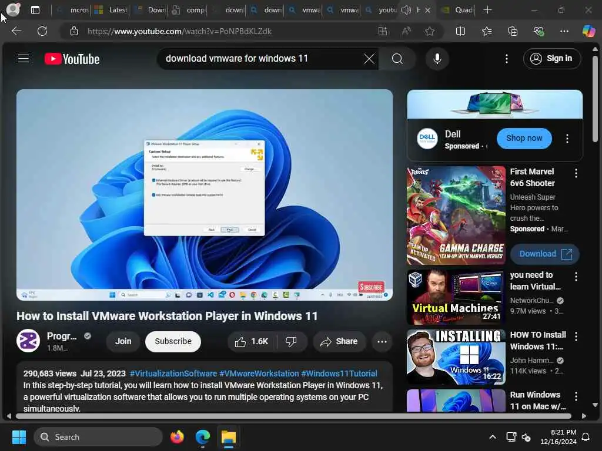Open the #VirtualizationSoftware hashtag link
The height and width of the screenshot is (451, 602).
173,373
